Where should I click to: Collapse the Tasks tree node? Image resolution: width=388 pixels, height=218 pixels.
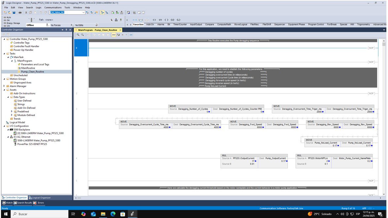(x=4, y=53)
